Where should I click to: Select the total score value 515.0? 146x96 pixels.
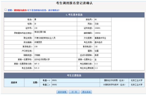(37, 68)
